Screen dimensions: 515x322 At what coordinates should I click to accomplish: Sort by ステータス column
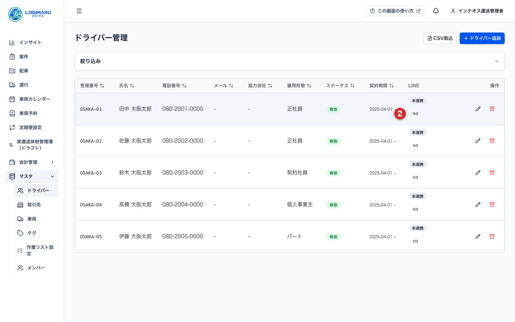pos(341,86)
